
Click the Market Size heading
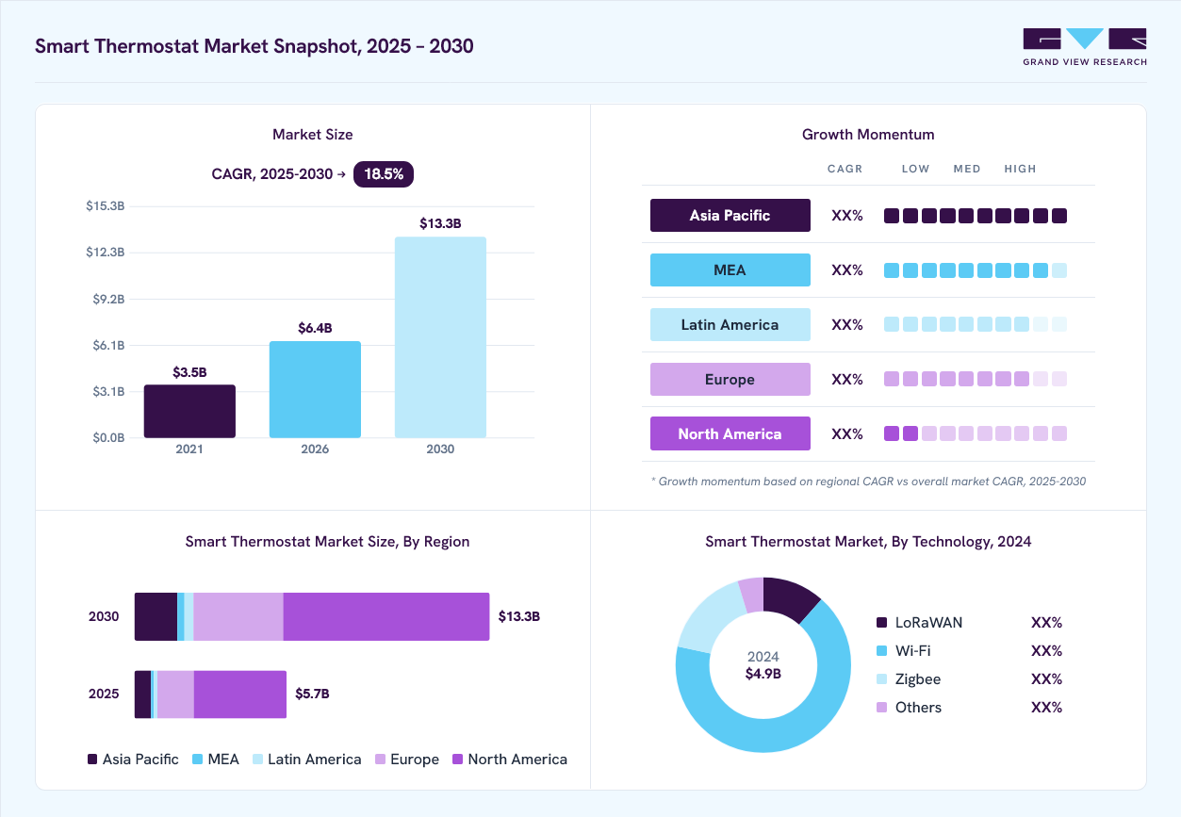[x=312, y=135]
